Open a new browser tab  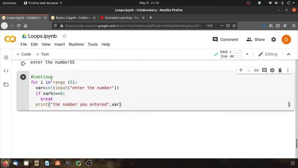[x=151, y=18]
